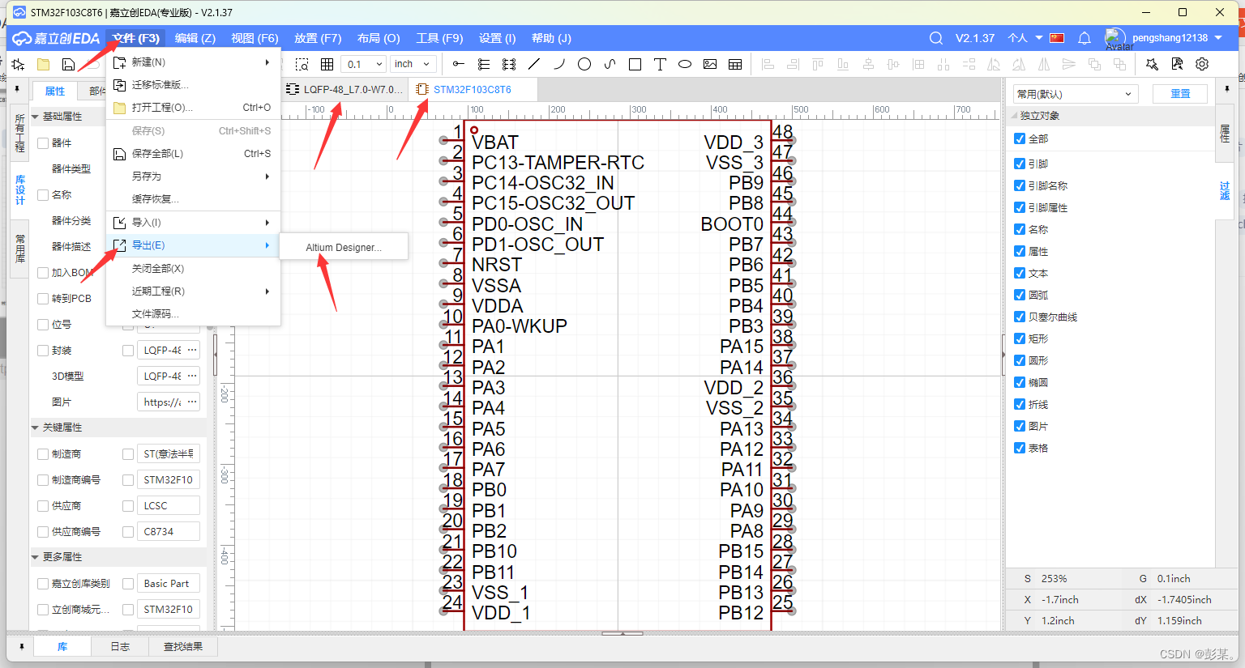
Task: Select the table tool
Action: pos(735,64)
